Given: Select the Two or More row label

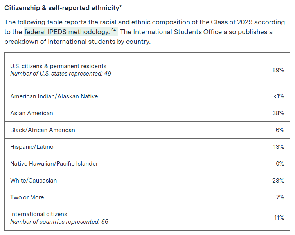Looking at the screenshot, I should [27, 197].
